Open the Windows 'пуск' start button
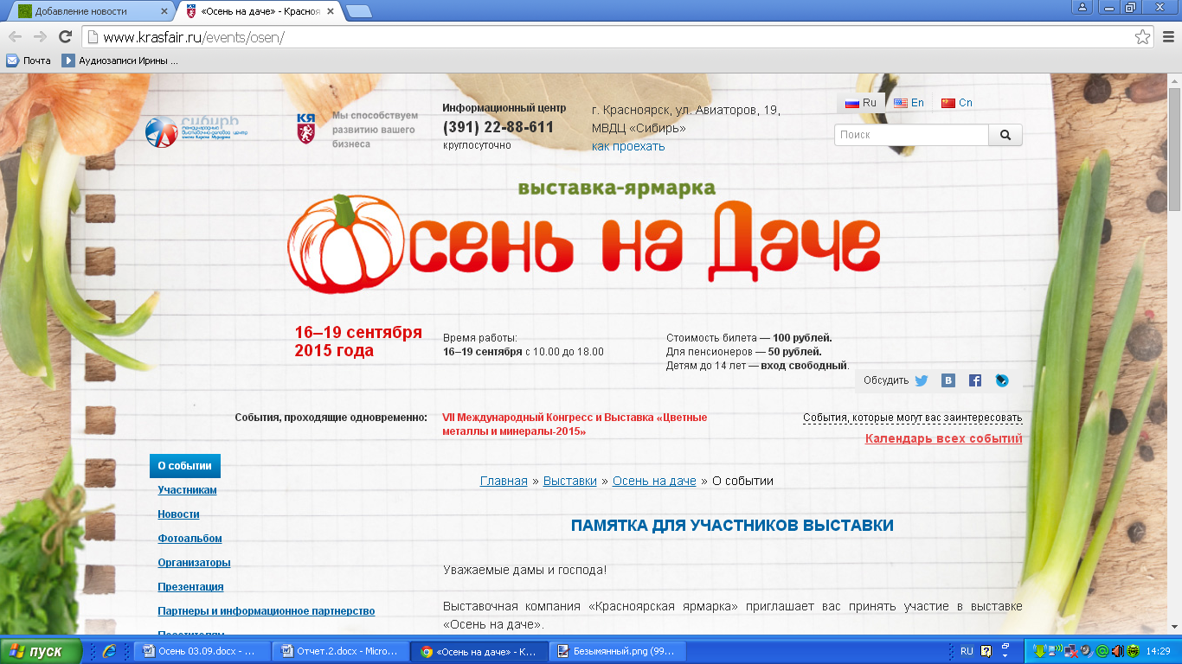Screen dimensions: 1182x664 point(41,651)
